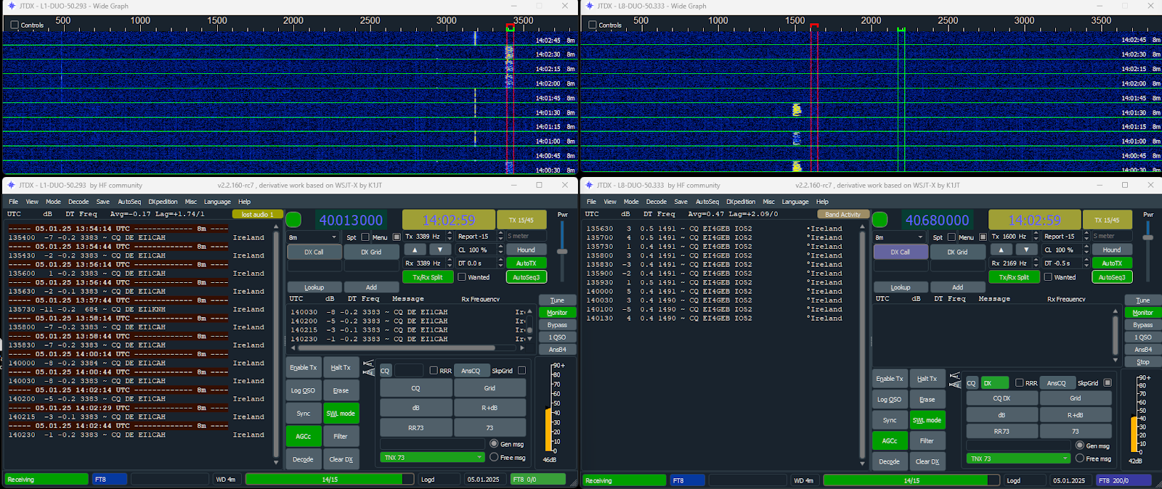Click DX Call input field in L1-DUO-50.293
Viewport: 1162px width, 489px height.
(x=314, y=266)
